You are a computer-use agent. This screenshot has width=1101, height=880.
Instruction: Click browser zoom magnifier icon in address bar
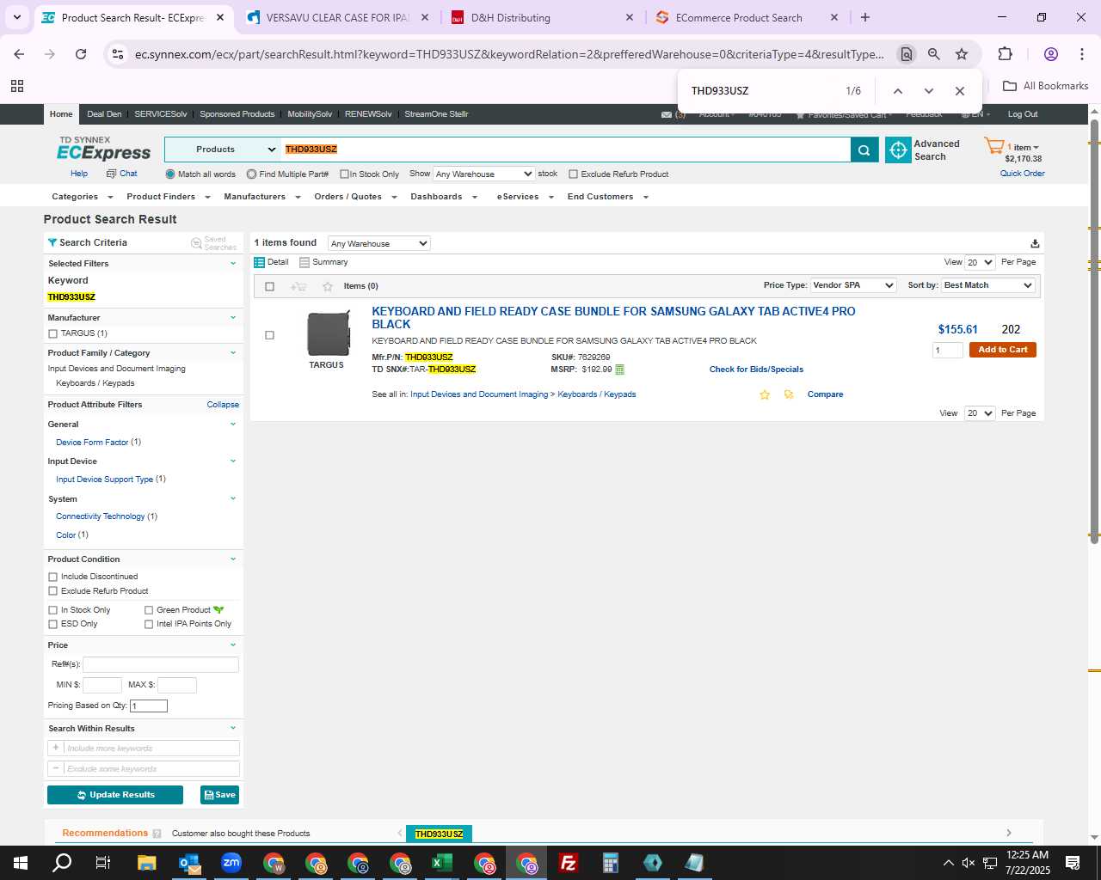(x=933, y=54)
